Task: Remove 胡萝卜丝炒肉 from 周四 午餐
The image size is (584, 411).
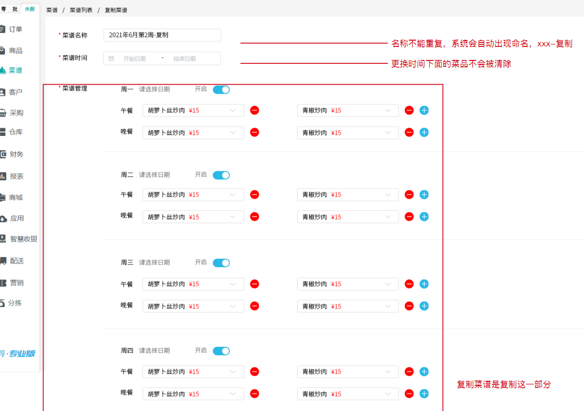Action: [x=255, y=372]
